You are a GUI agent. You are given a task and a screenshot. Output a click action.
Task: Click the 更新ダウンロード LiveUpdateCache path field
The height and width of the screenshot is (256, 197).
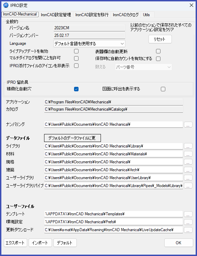[114, 230]
